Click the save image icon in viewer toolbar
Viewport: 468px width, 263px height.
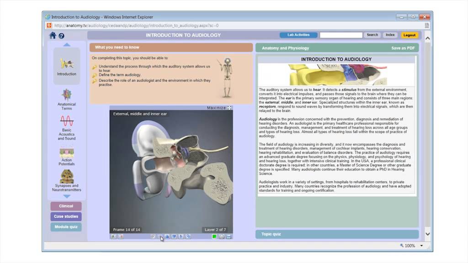229,237
